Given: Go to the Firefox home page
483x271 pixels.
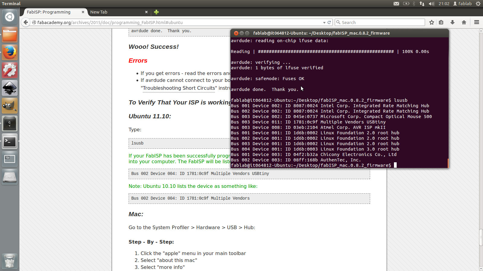Looking at the screenshot, I should (464, 22).
